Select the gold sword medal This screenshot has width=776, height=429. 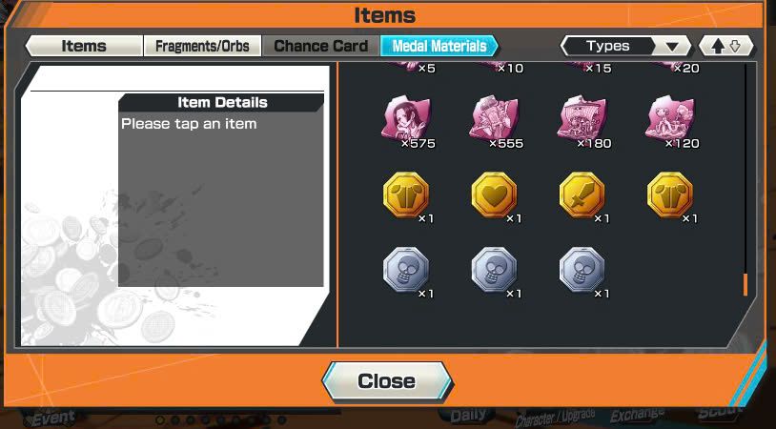pos(582,194)
